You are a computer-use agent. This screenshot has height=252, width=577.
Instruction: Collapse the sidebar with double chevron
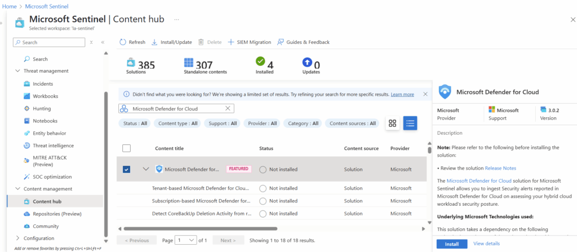[x=103, y=42]
